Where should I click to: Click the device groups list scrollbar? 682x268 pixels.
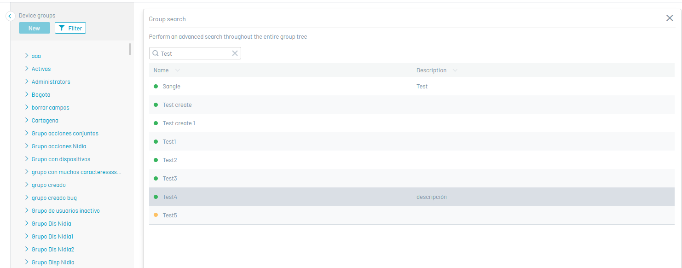(x=130, y=49)
